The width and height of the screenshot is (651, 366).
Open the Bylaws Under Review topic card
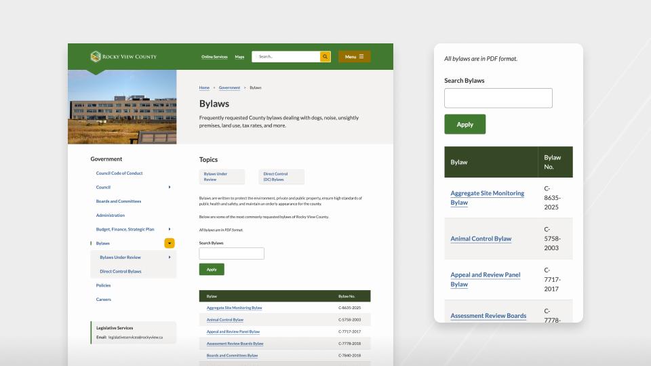pos(222,176)
